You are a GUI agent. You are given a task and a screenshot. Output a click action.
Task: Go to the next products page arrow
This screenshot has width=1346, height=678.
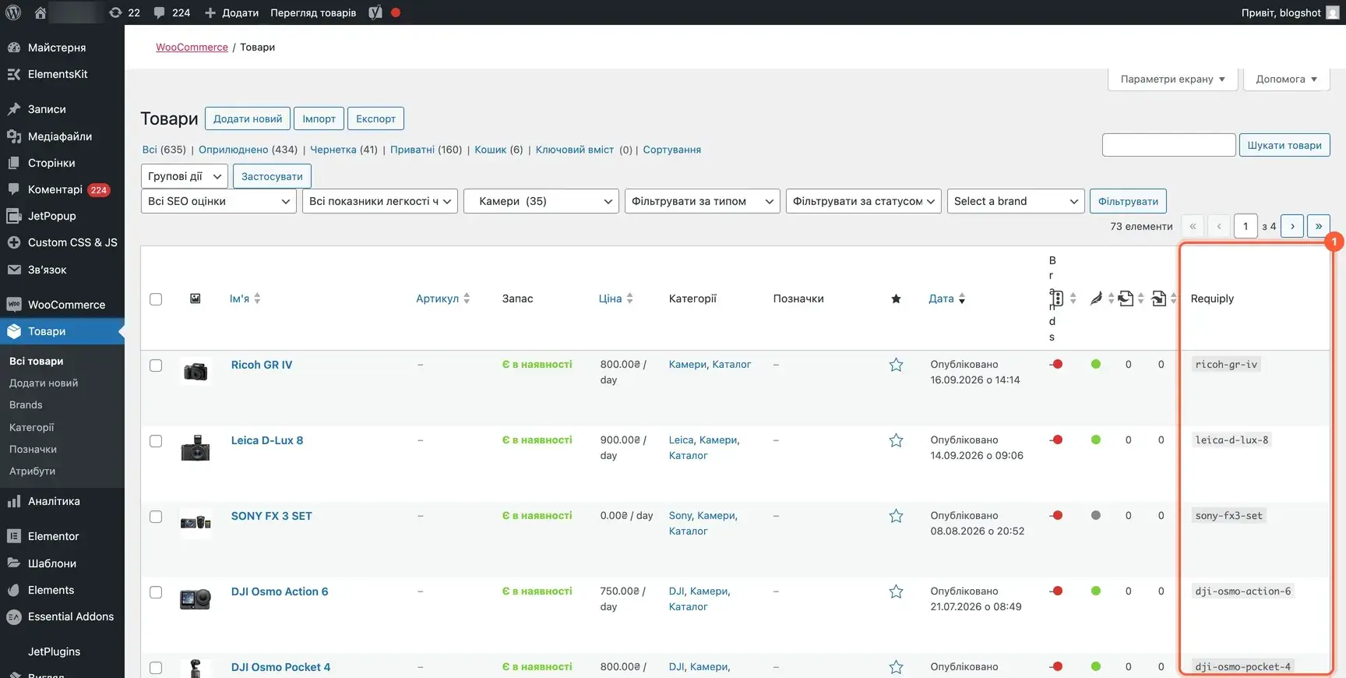click(1292, 226)
